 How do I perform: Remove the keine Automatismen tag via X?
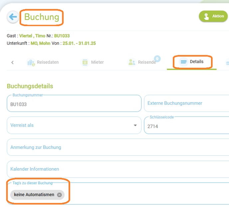tap(60, 195)
